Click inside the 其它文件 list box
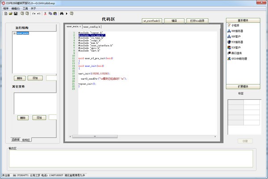The width and height of the screenshot is (268, 179). coord(35,104)
